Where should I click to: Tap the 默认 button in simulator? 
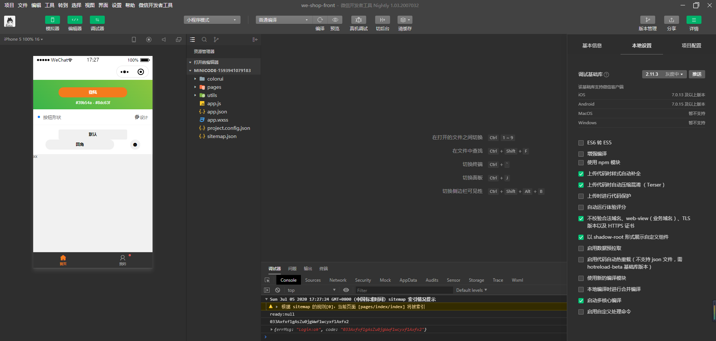93,134
